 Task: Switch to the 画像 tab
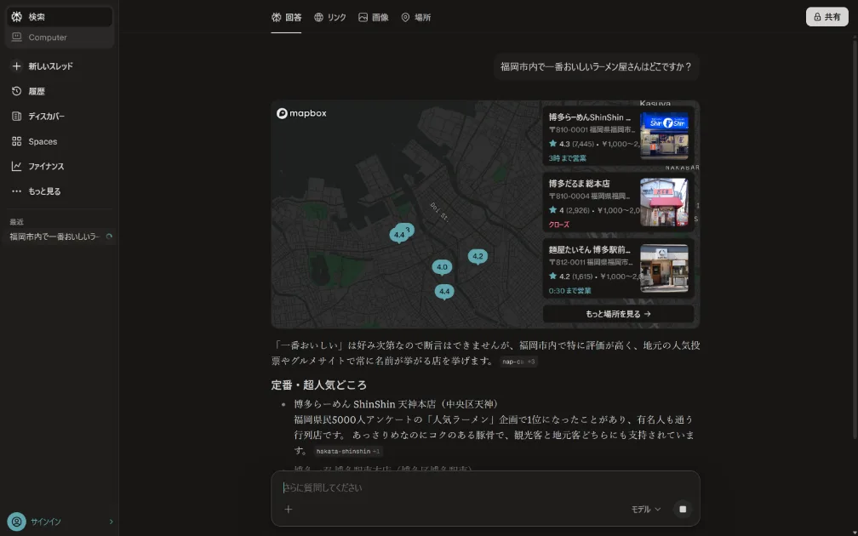point(374,17)
